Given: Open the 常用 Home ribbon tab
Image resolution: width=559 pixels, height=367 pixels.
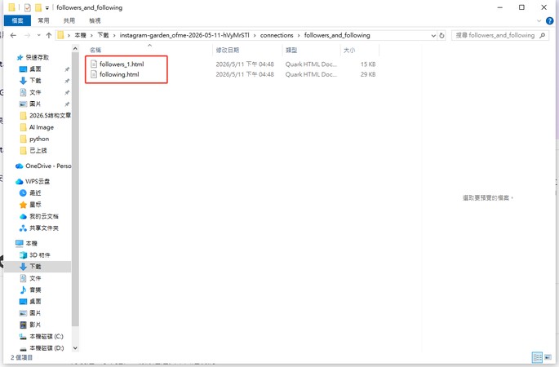Looking at the screenshot, I should point(43,20).
